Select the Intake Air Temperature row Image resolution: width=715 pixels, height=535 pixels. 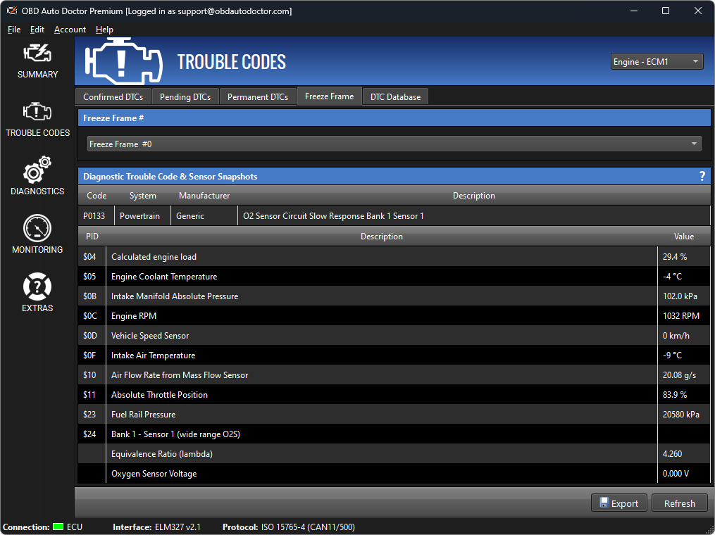click(x=394, y=355)
